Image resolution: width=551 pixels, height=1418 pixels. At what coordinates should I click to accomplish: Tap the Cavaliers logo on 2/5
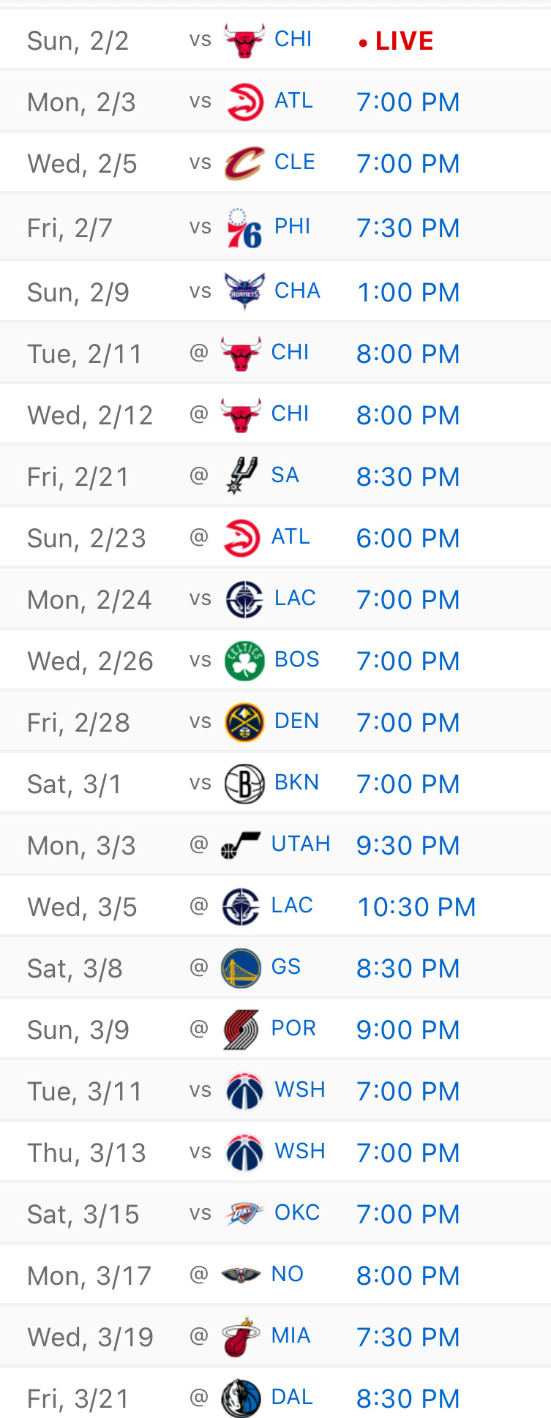pos(244,162)
